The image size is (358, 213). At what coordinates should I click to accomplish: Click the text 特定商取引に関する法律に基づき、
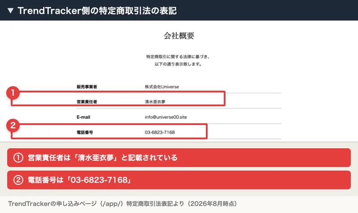178,57
